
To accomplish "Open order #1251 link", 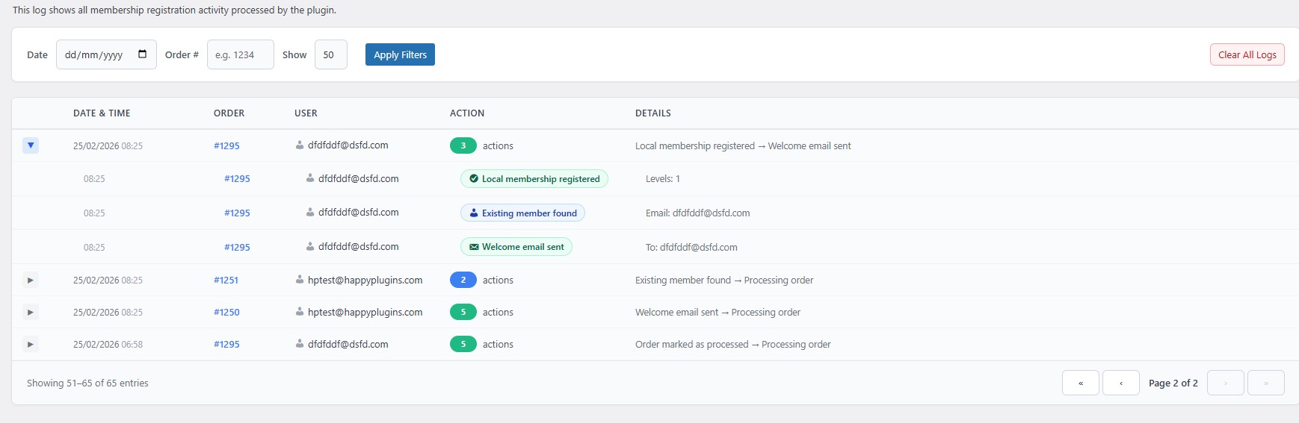I will click(226, 281).
